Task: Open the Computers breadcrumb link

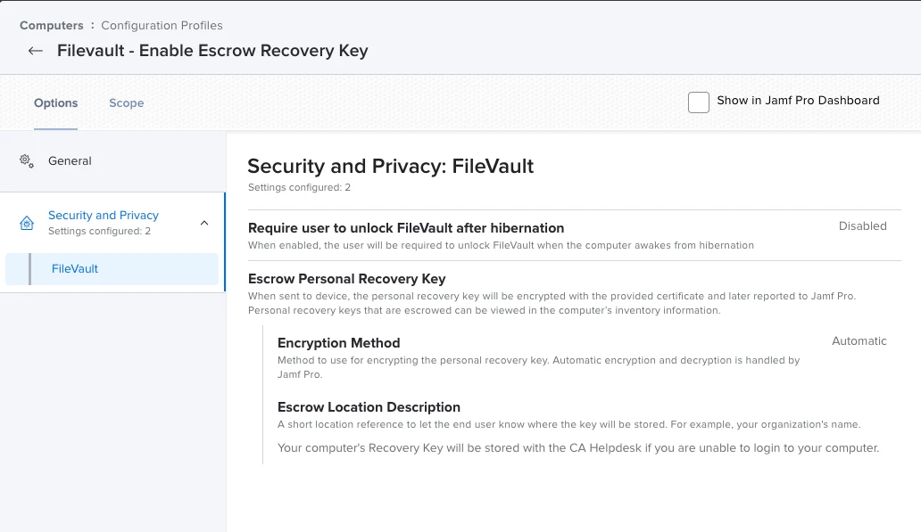Action: pyautogui.click(x=52, y=25)
